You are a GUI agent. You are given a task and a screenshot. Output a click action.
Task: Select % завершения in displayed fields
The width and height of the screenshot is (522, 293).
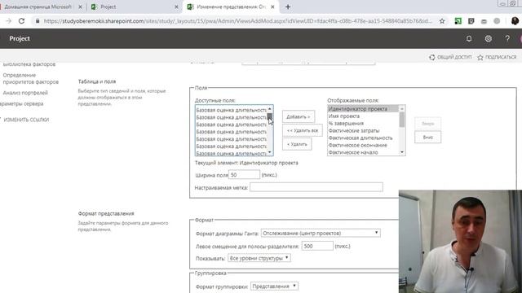point(363,123)
